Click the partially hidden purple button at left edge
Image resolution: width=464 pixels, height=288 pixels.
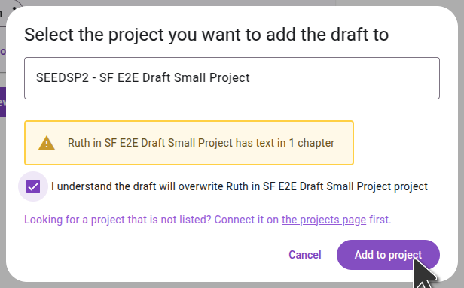click(x=3, y=102)
